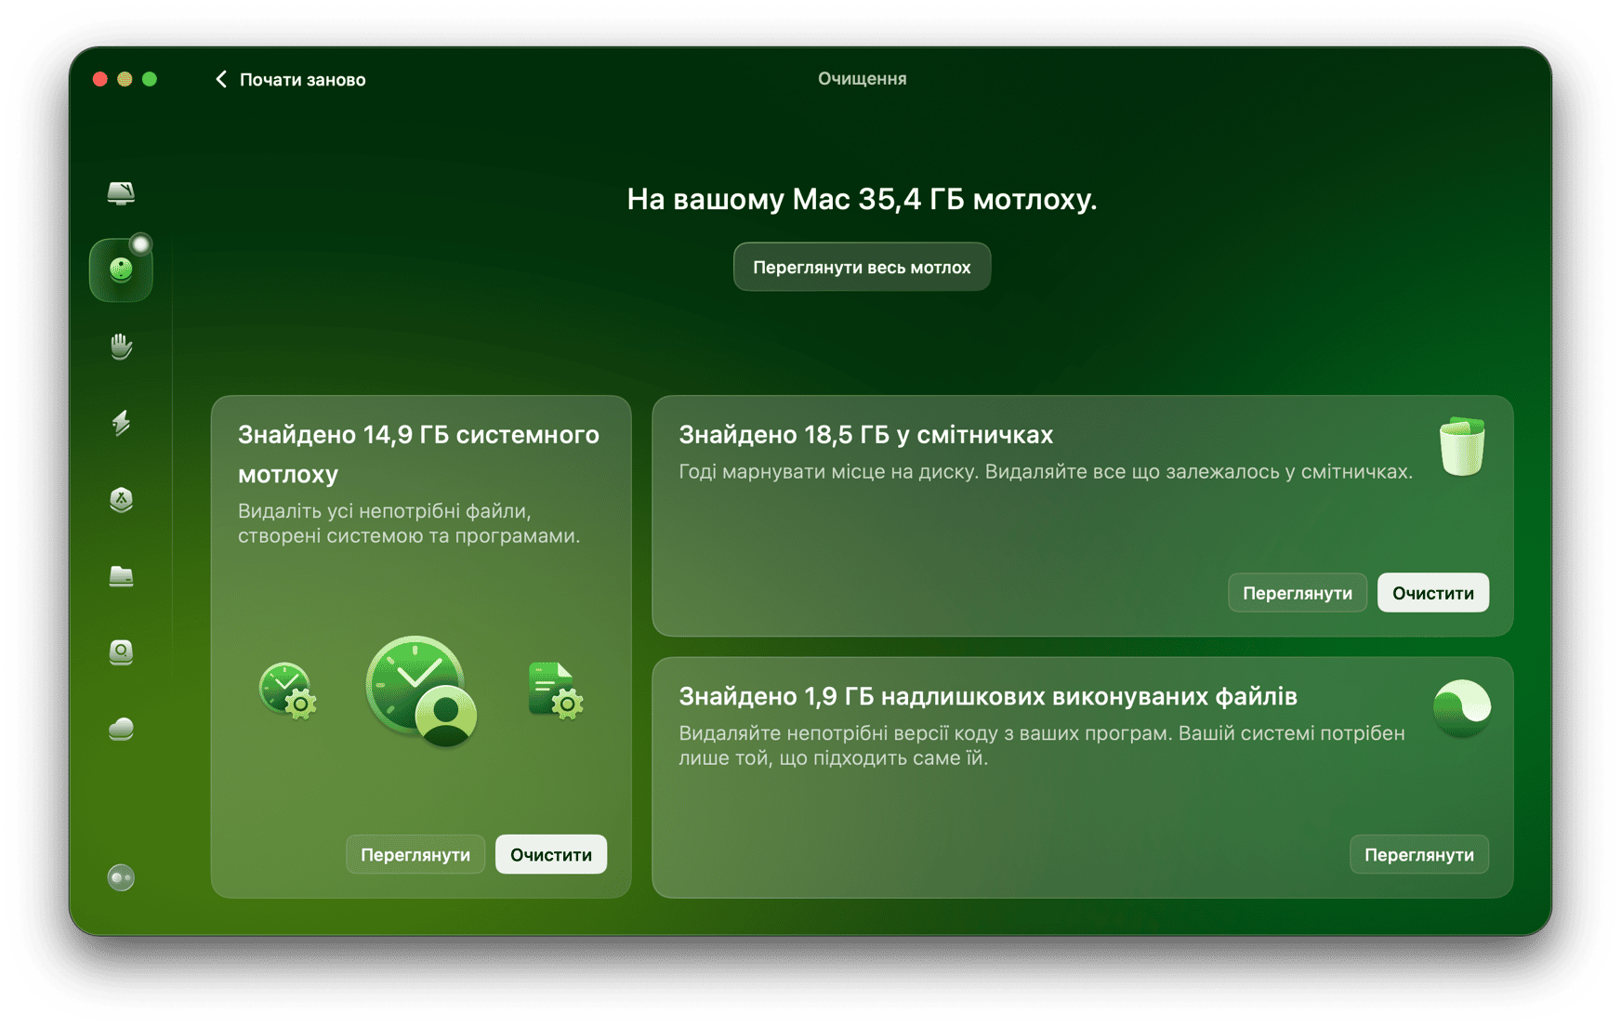Open the Applications sidebar icon
This screenshot has height=1027, width=1621.
[x=121, y=500]
